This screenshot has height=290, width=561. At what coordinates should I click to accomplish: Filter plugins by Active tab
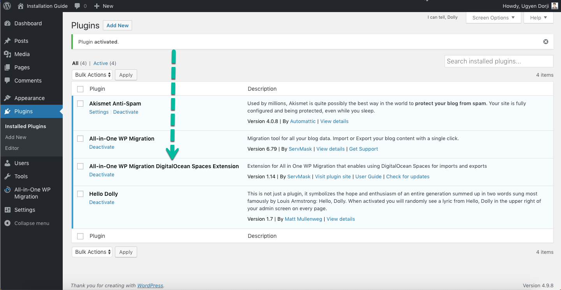pyautogui.click(x=101, y=63)
